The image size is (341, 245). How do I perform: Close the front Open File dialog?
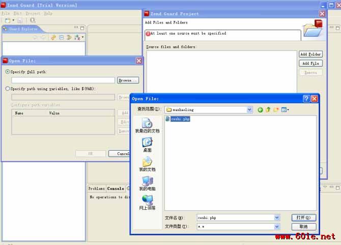(314, 99)
